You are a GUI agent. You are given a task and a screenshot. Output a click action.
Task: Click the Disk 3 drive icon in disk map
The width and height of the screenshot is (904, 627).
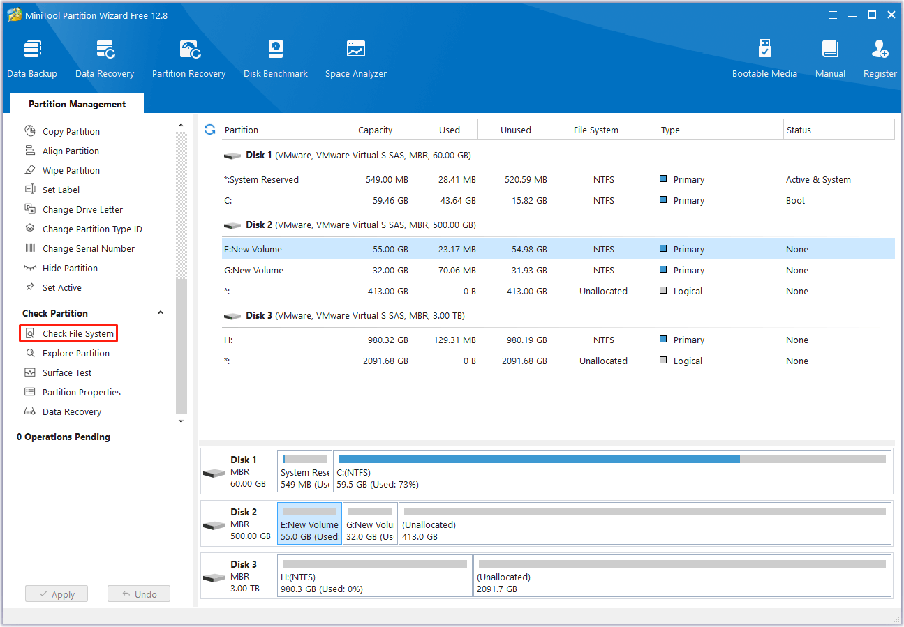(x=214, y=577)
